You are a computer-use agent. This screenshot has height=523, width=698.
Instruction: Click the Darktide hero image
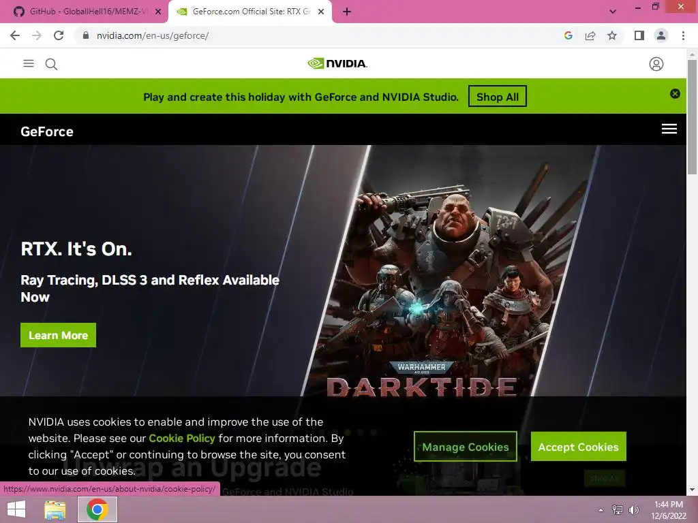tap(450, 271)
